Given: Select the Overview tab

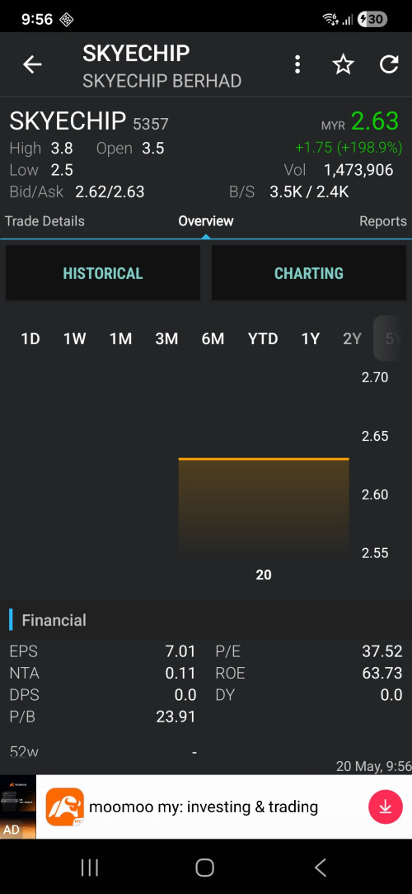Looking at the screenshot, I should 206,221.
